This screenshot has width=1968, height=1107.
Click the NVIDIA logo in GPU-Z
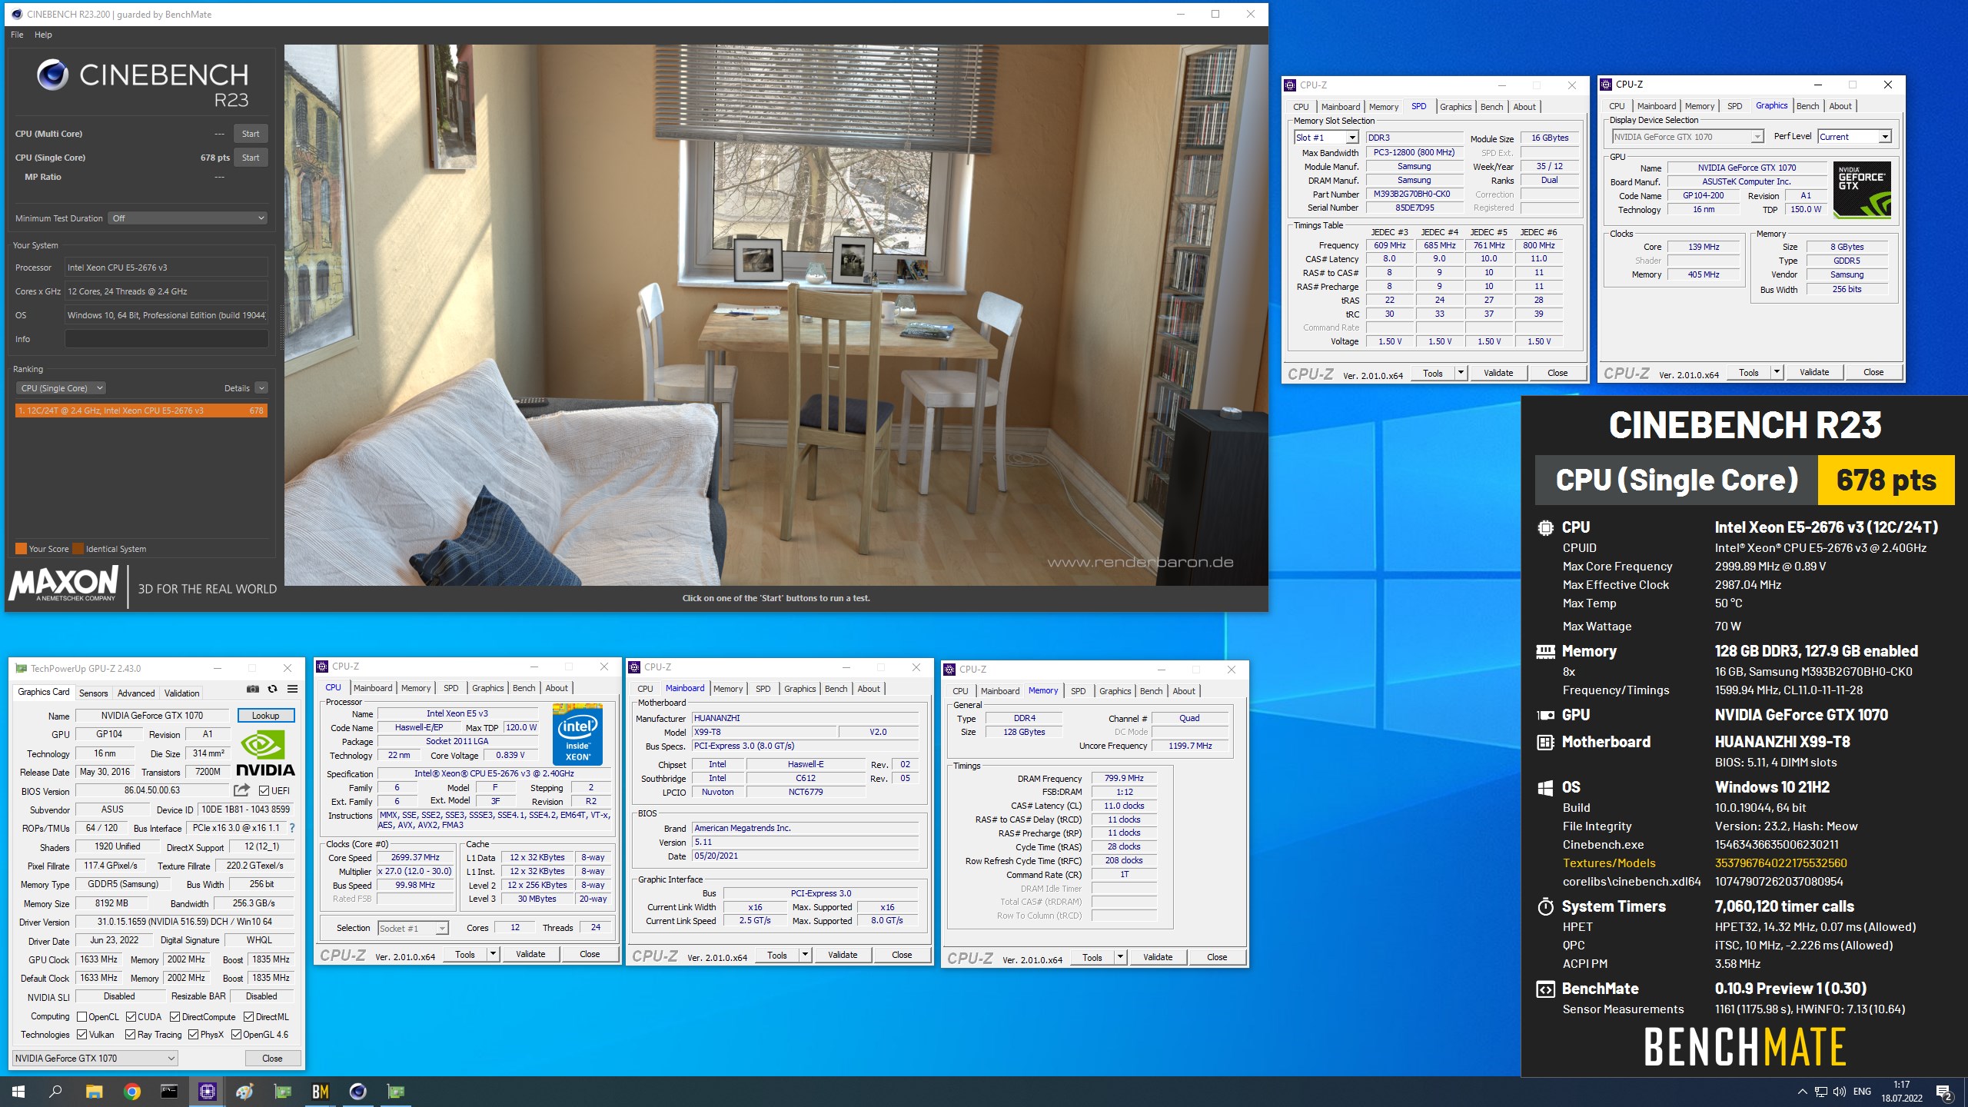[x=265, y=753]
